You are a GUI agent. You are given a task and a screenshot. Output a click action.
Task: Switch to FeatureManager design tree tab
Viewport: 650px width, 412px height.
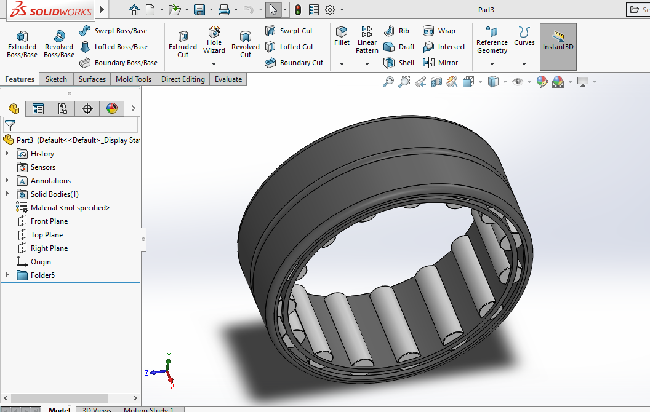pos(14,109)
